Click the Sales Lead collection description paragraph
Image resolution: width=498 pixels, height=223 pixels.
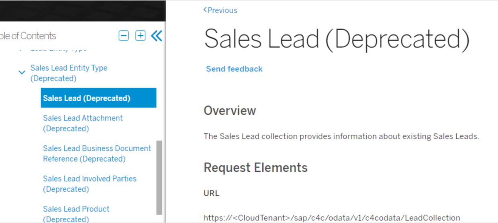341,136
